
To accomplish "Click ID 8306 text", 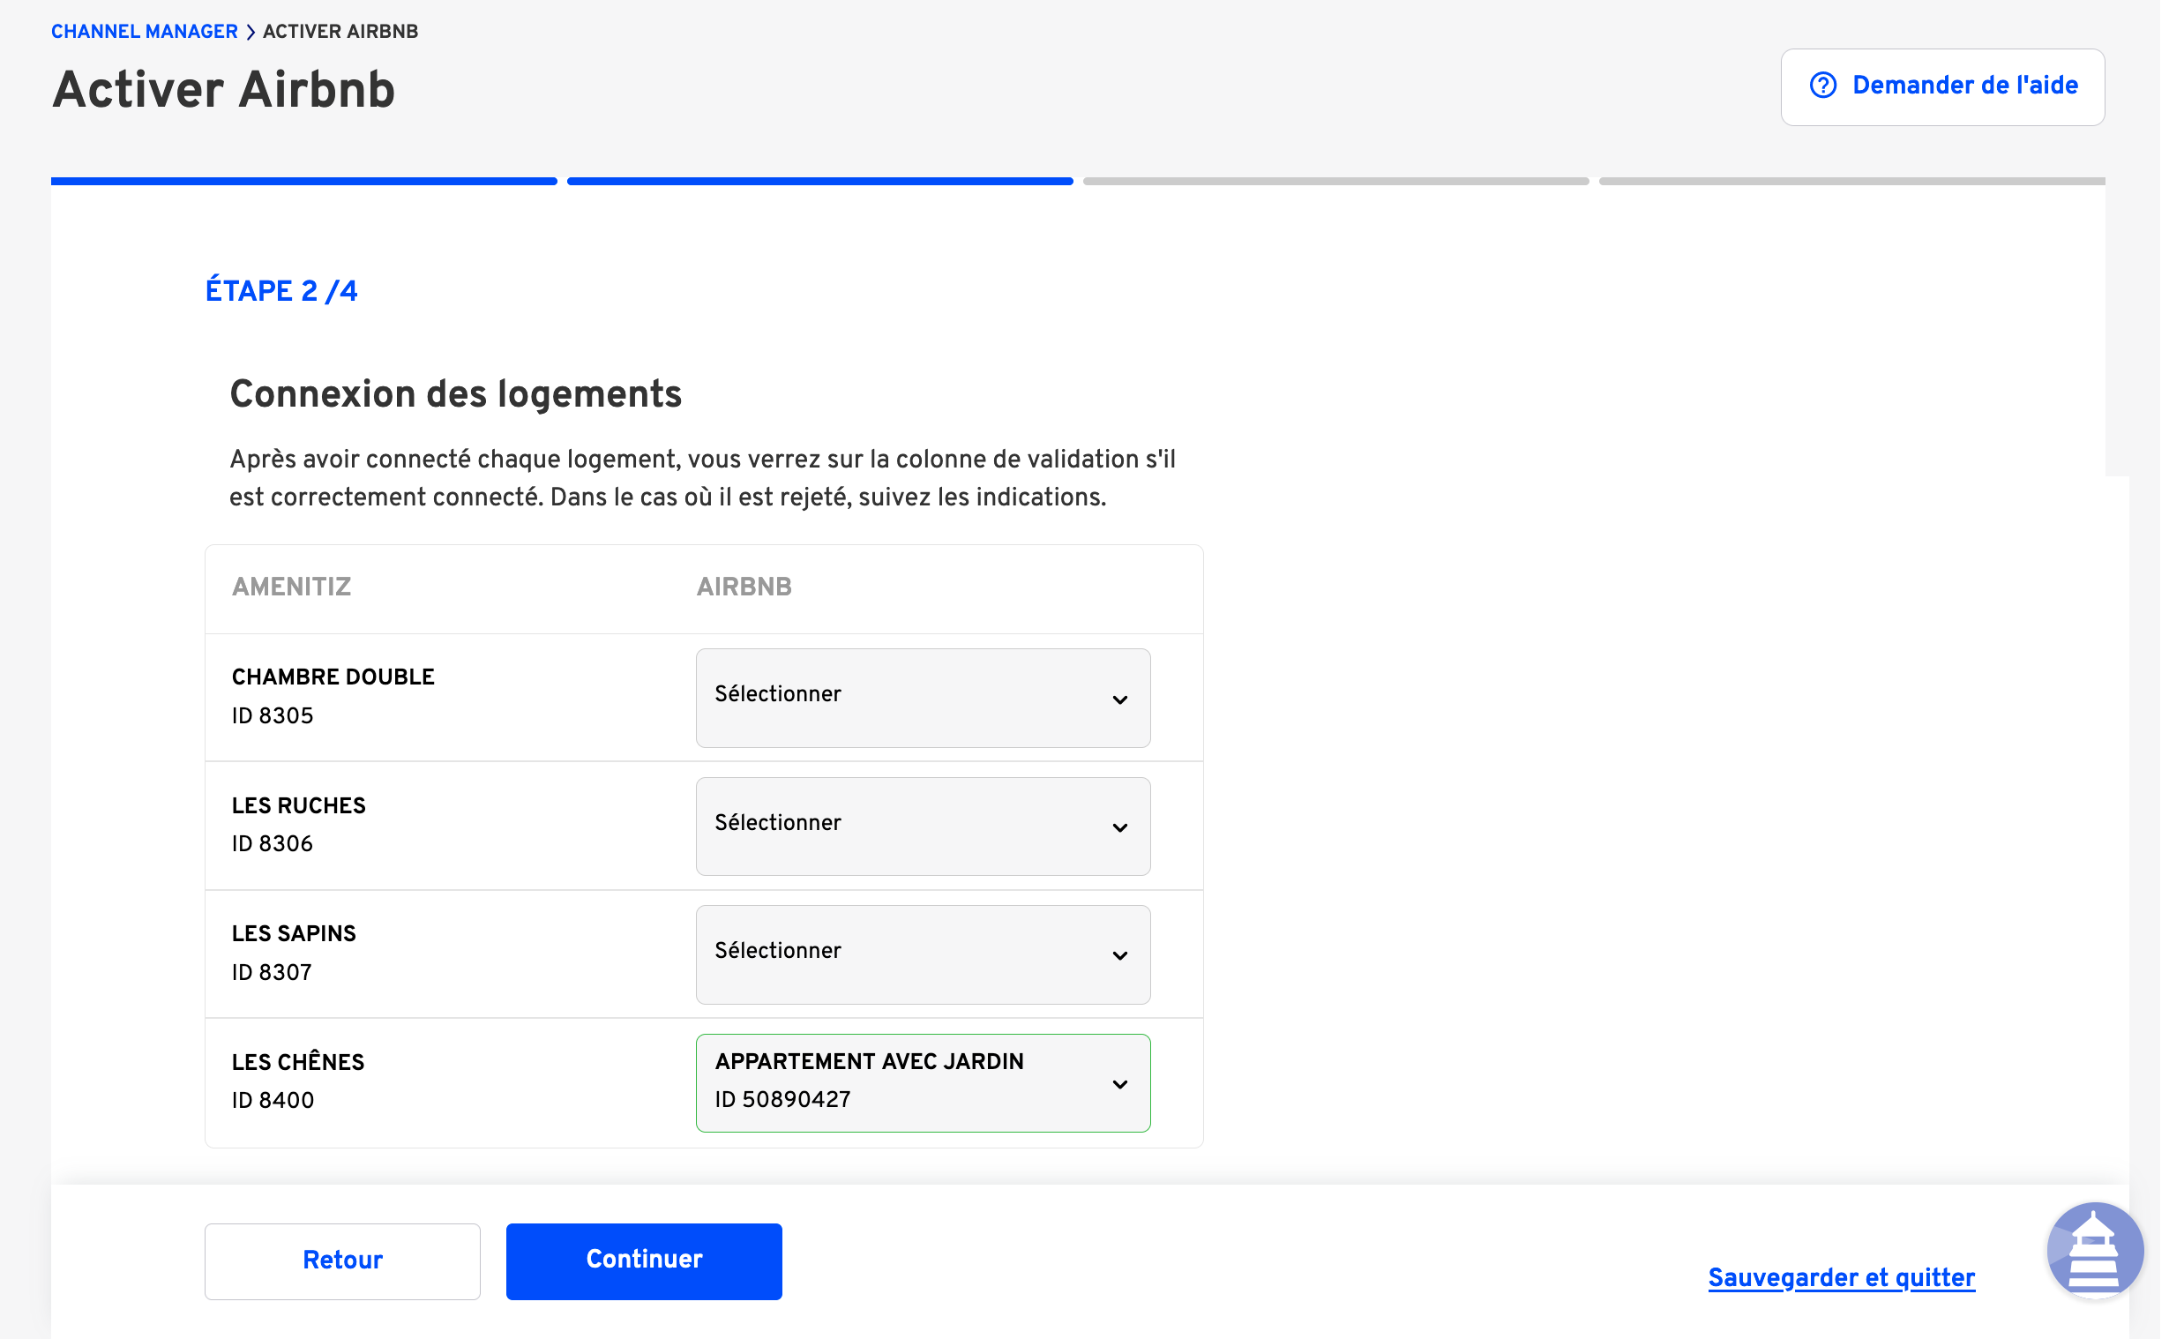I will coord(273,843).
